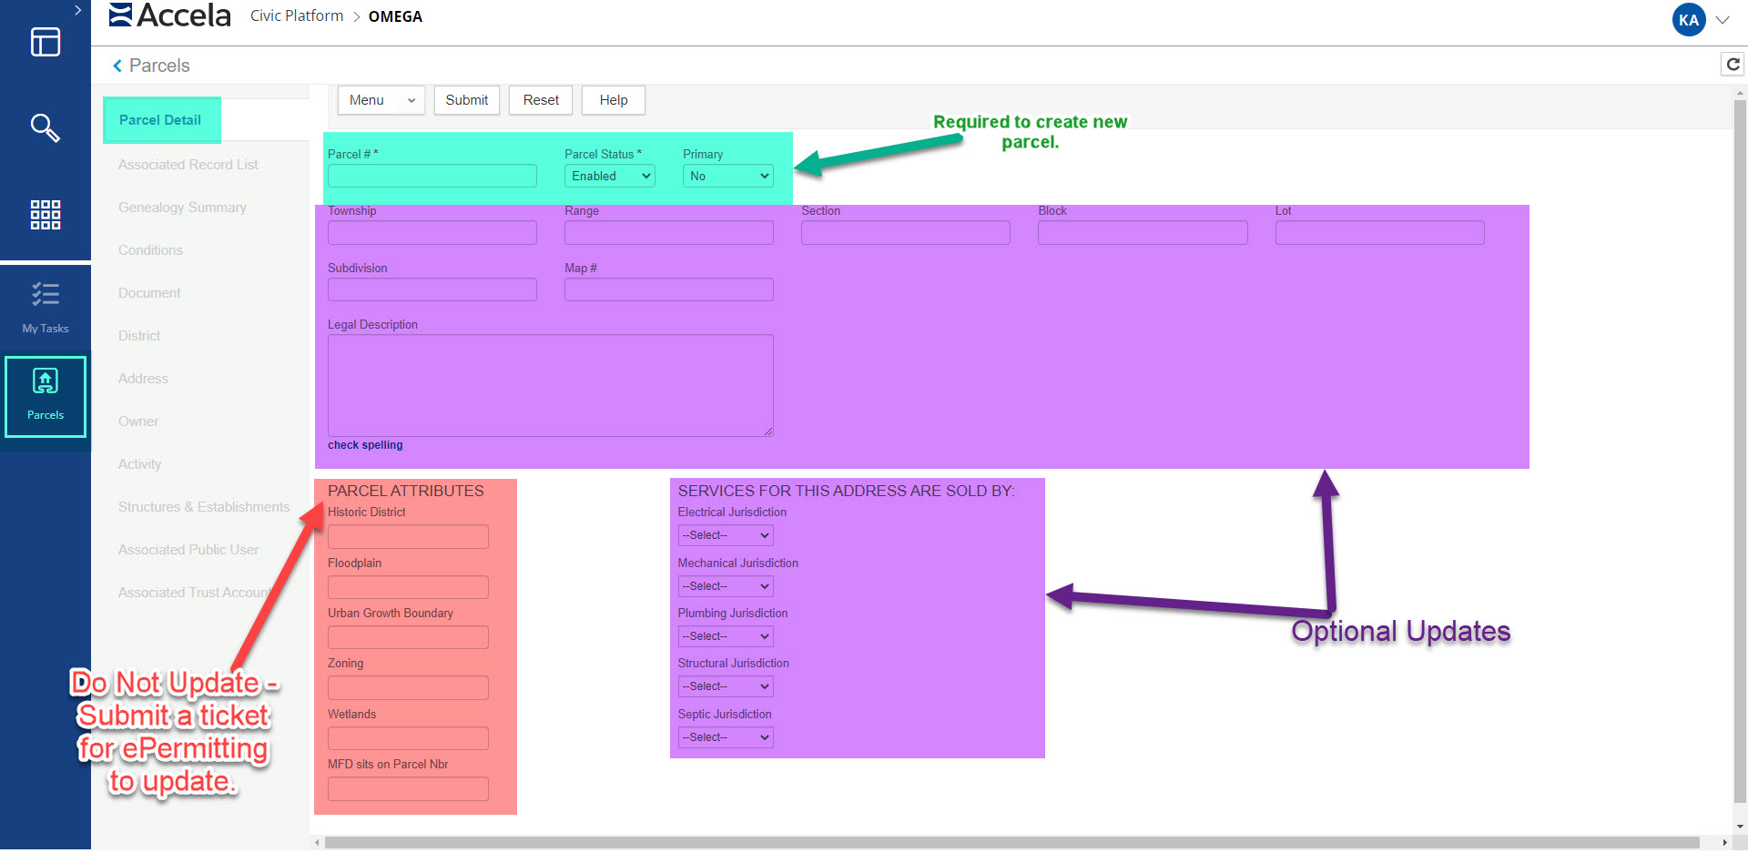The image size is (1748, 853).
Task: Expand the Electrical Jurisdiction select box
Action: (x=725, y=535)
